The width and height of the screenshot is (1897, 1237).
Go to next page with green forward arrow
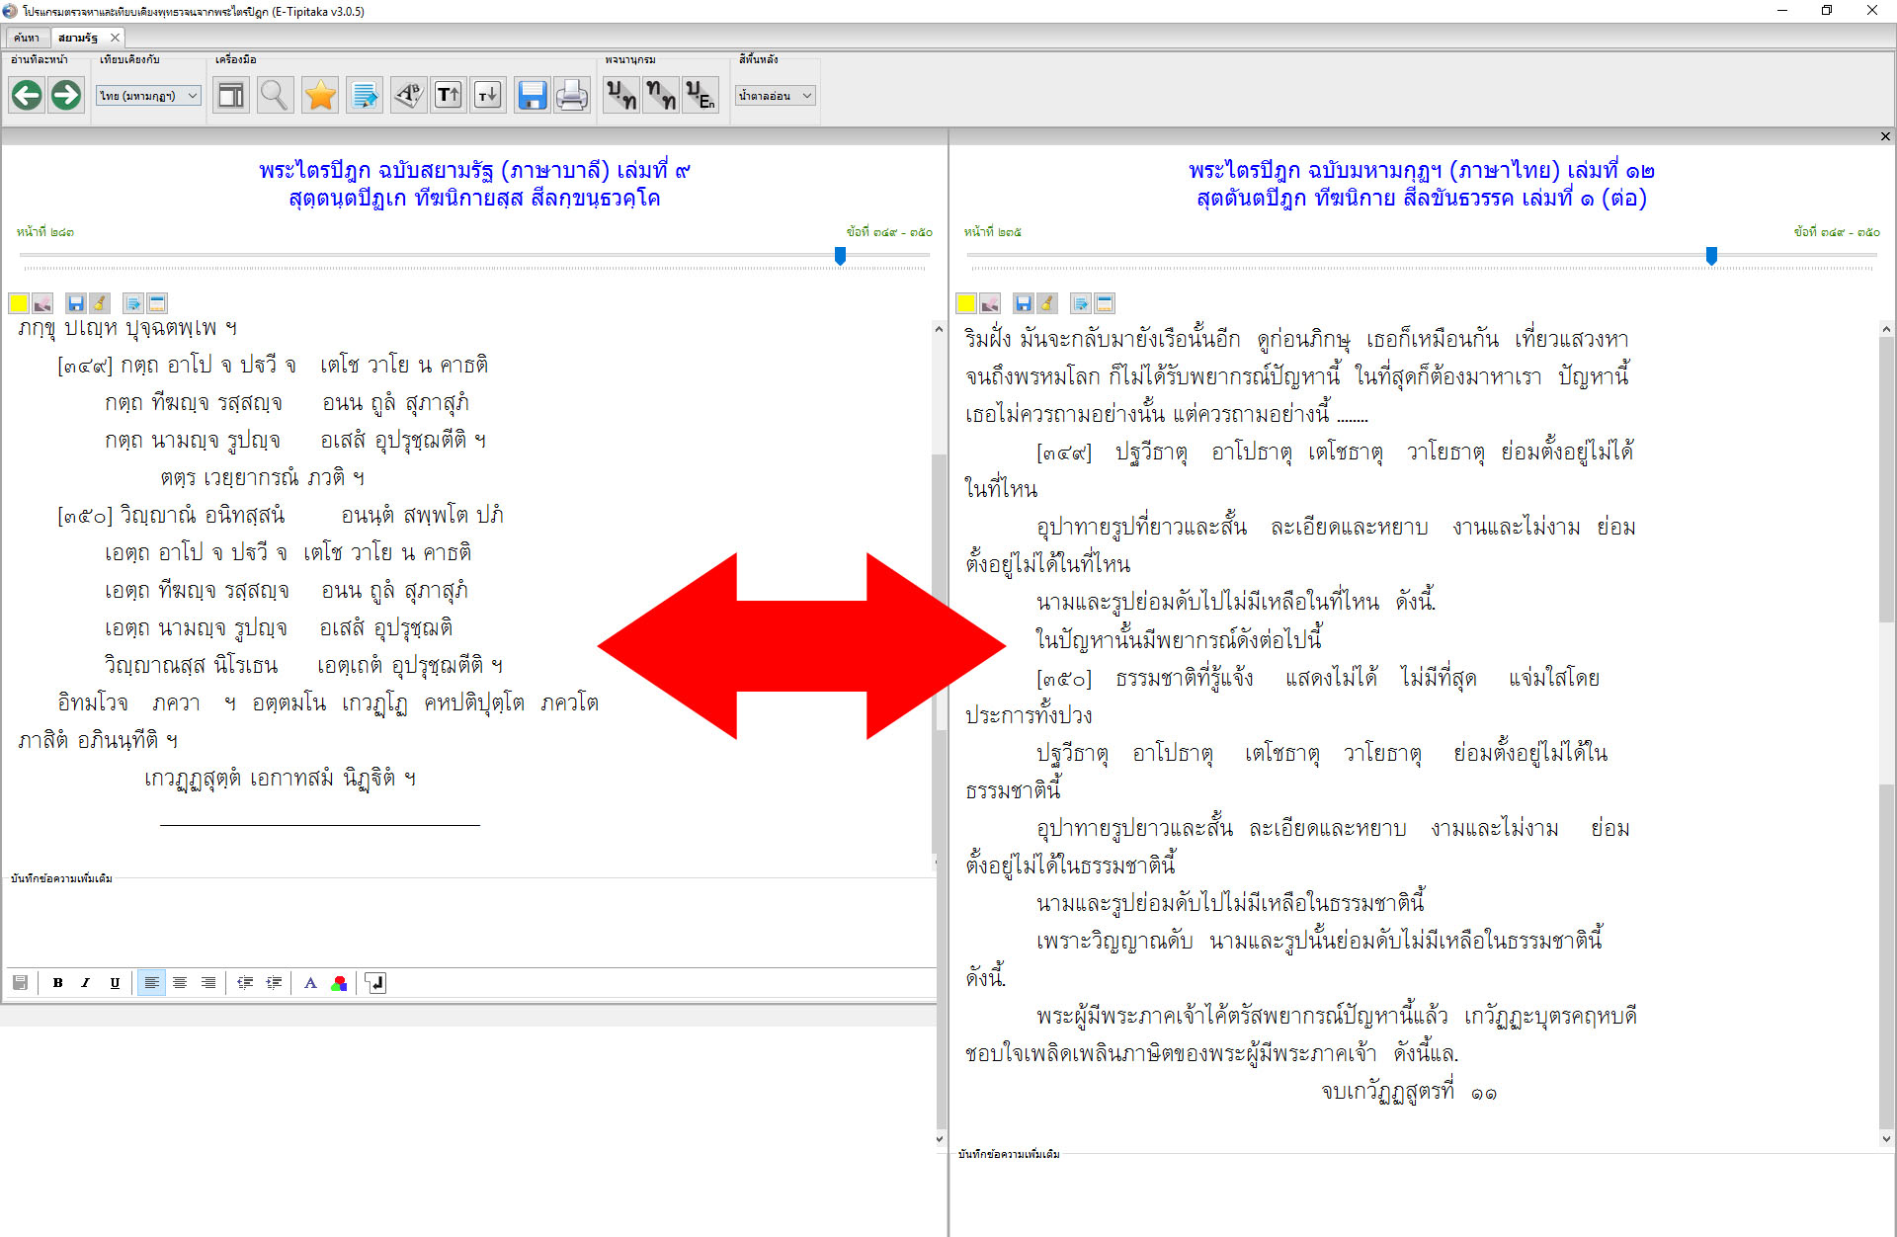pos(66,96)
